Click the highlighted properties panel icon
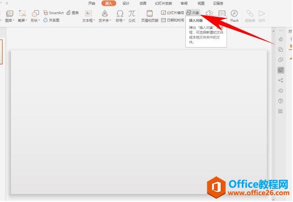The height and width of the screenshot is (202, 293). pyautogui.click(x=280, y=70)
